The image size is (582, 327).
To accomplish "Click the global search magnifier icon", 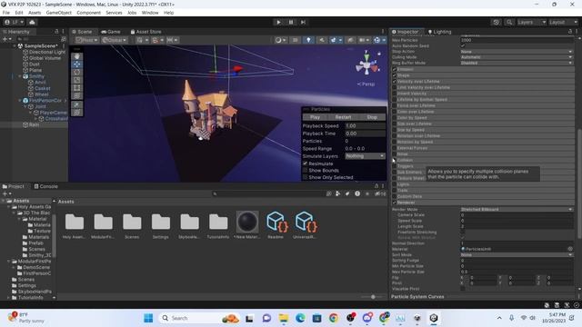I will point(509,22).
